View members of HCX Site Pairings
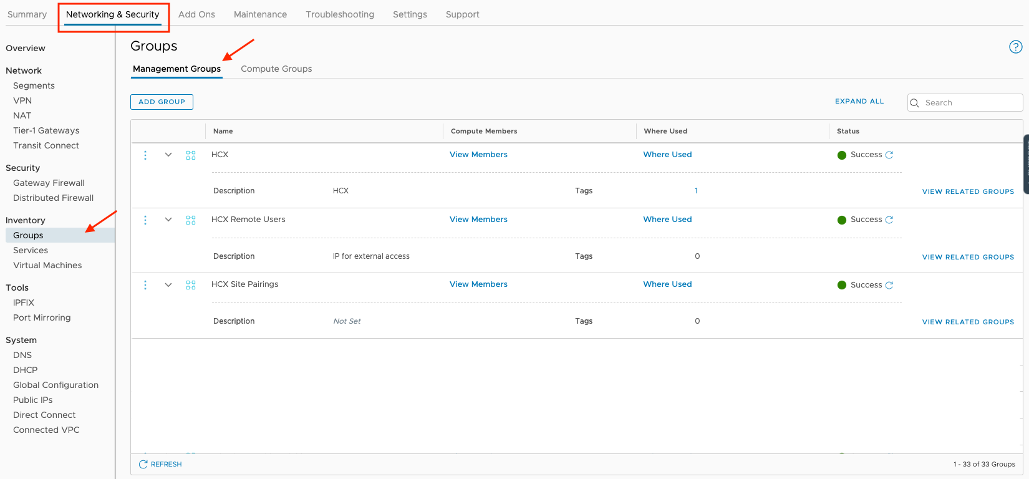The image size is (1029, 479). 478,284
